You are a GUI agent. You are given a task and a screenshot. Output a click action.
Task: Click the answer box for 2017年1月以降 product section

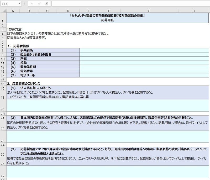tap(108, 172)
